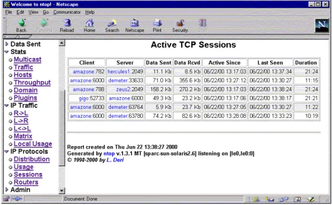Expand the Admin tree section
This screenshot has width=332, height=205.
(7, 190)
